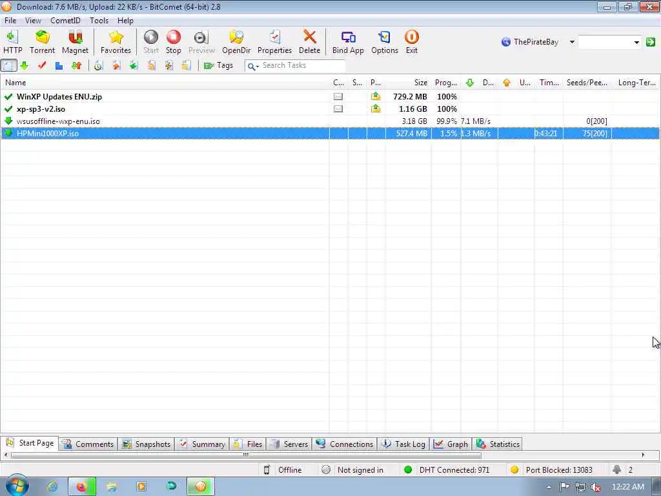Switch to the Summary tab

pos(202,444)
